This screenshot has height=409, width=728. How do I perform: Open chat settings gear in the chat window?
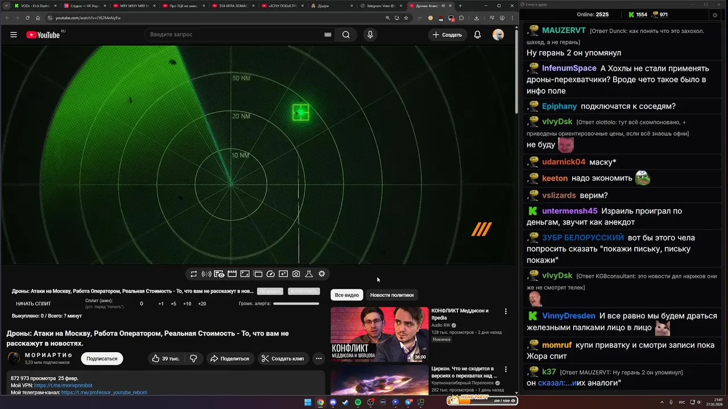tap(714, 14)
